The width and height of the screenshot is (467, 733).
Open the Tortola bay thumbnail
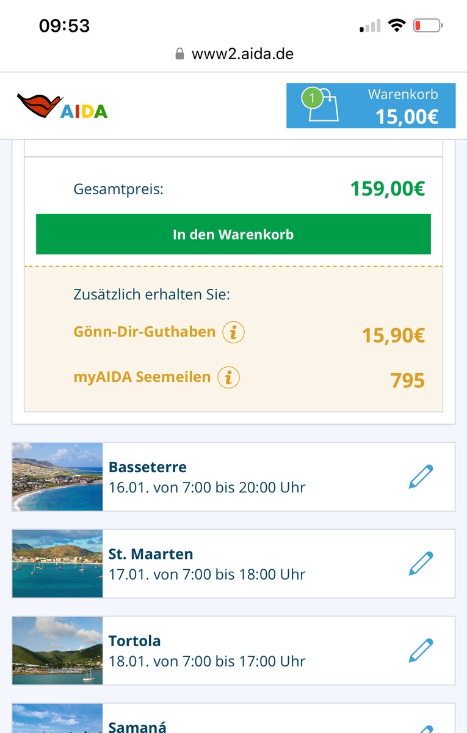57,651
